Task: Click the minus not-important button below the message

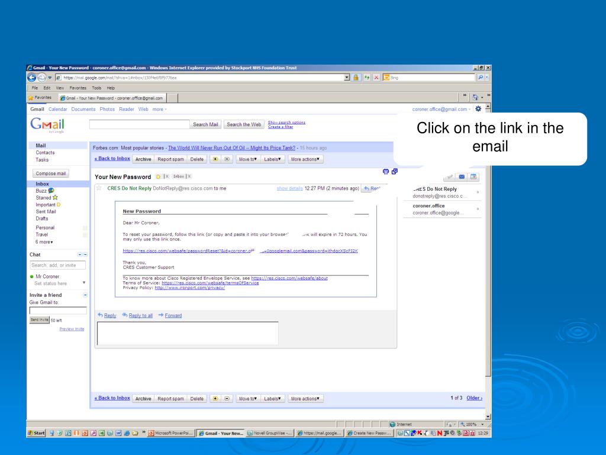Action: (x=227, y=399)
